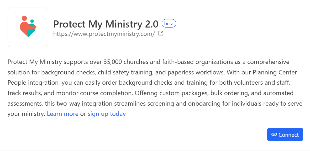This screenshot has width=310, height=152.
Task: Click the teal child figure in logo
Action: coord(31,28)
